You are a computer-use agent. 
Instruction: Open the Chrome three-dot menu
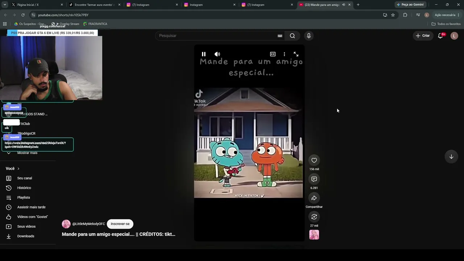pyautogui.click(x=459, y=15)
